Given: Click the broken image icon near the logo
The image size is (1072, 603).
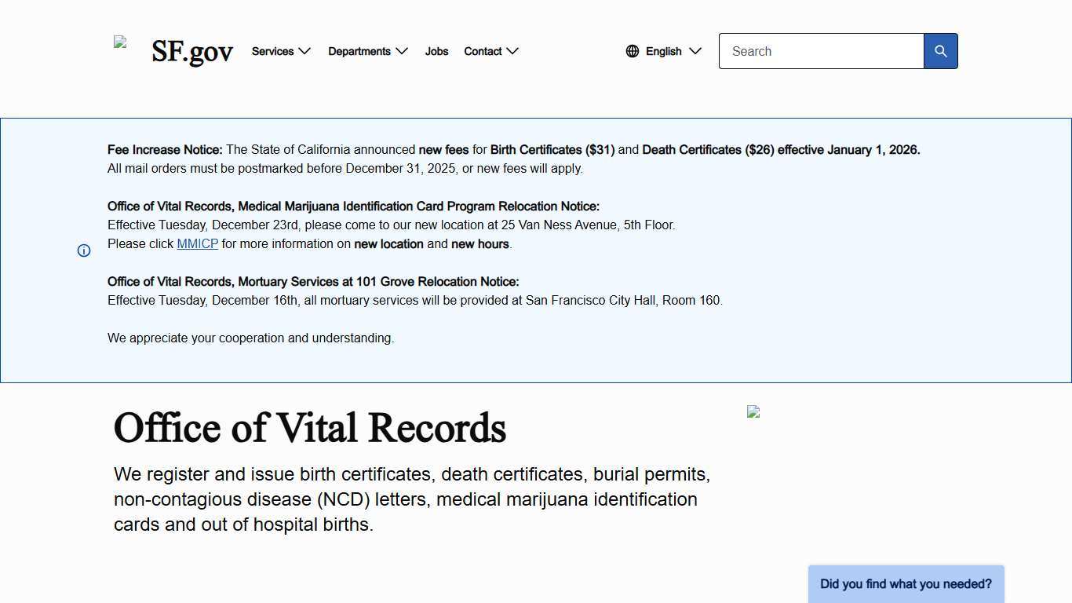Looking at the screenshot, I should [121, 42].
